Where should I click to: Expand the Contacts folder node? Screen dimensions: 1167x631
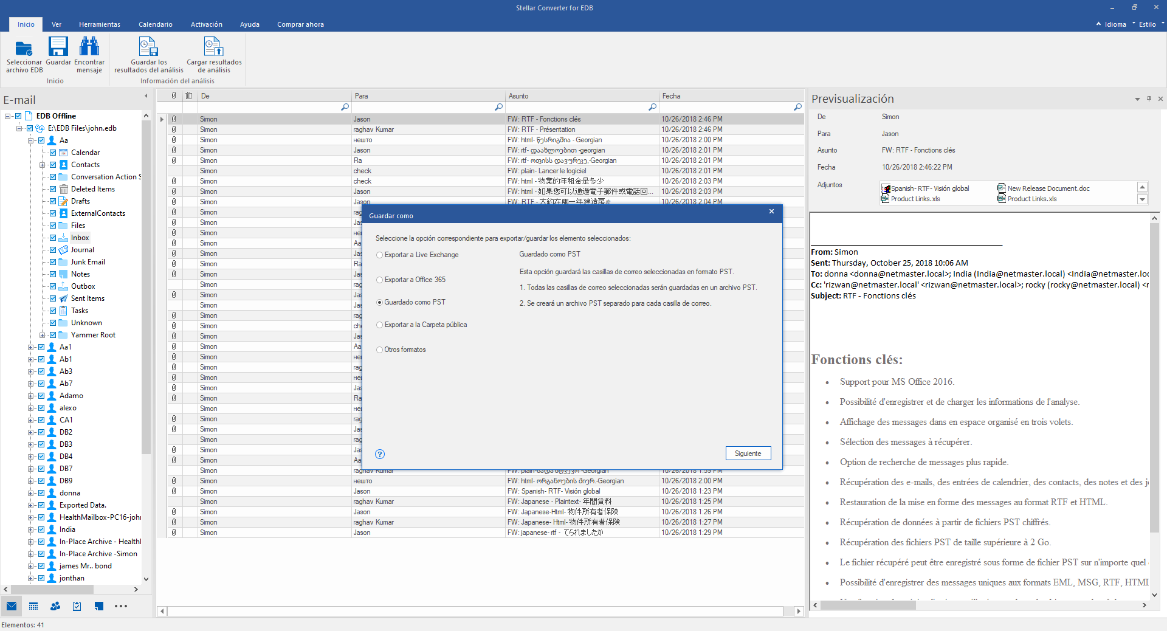point(42,165)
